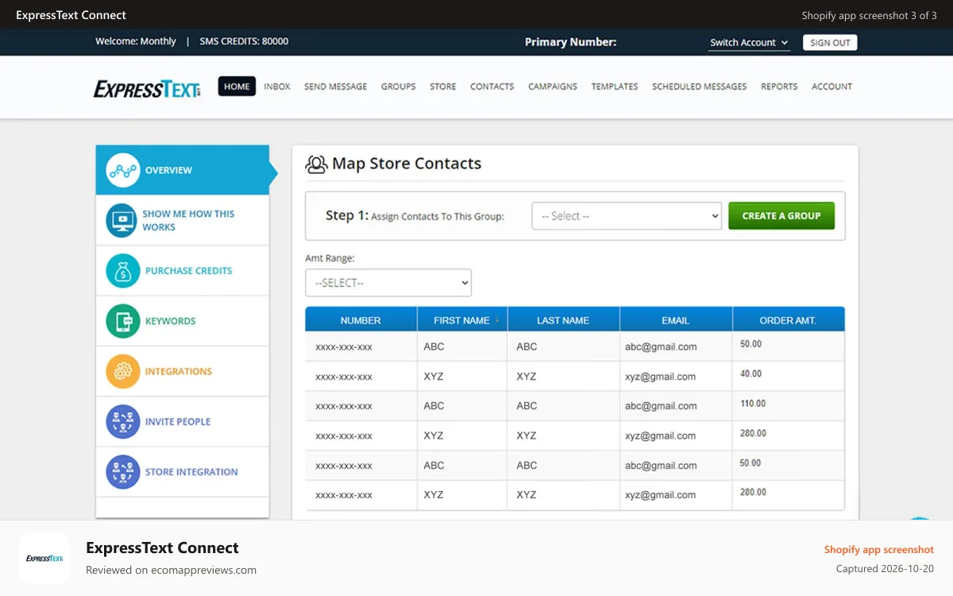The height and width of the screenshot is (596, 953).
Task: Open the STORE menu item
Action: click(x=443, y=87)
